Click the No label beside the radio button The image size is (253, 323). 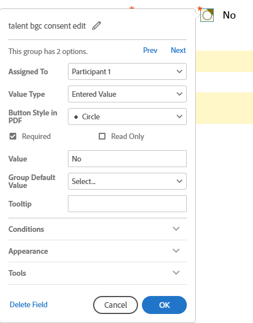[229, 15]
